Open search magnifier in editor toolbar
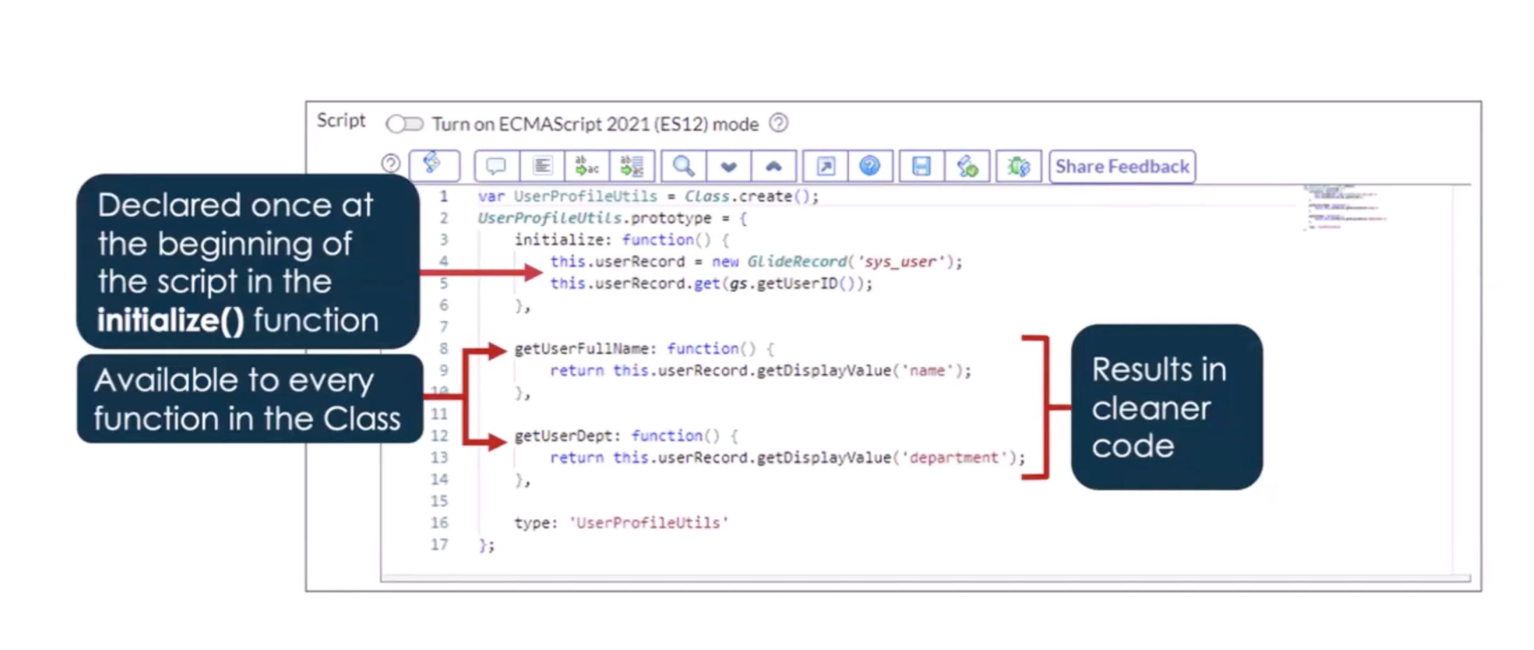This screenshot has width=1534, height=650. 684,166
